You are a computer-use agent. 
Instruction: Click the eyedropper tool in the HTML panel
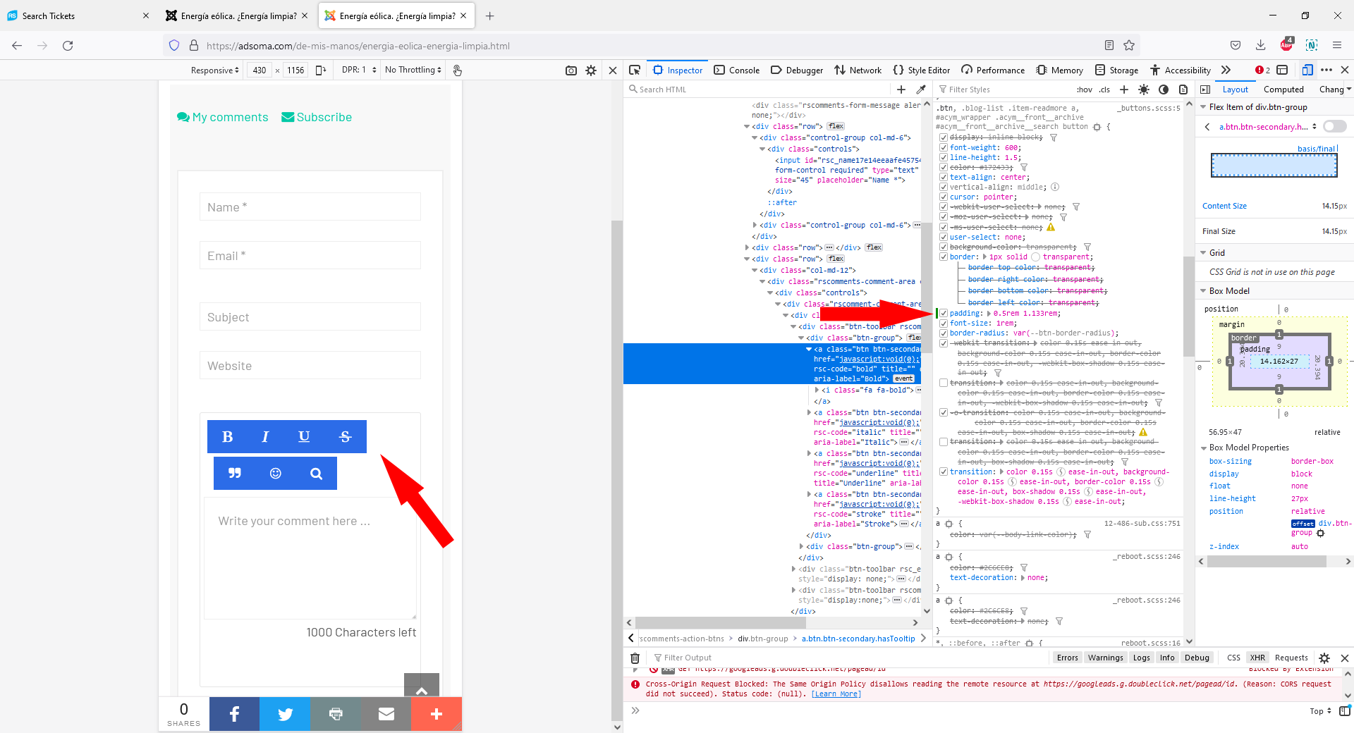pos(920,90)
